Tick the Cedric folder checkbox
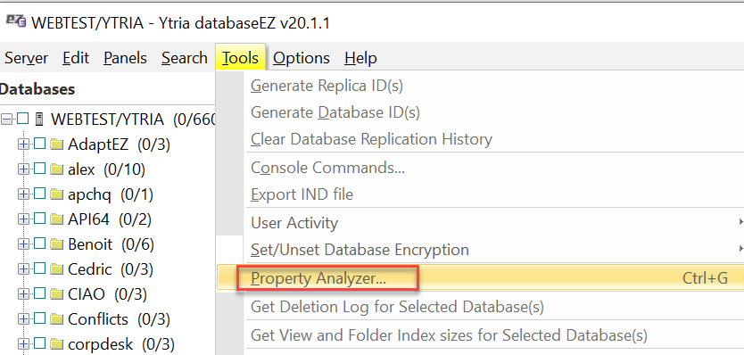744x355 pixels. point(39,269)
